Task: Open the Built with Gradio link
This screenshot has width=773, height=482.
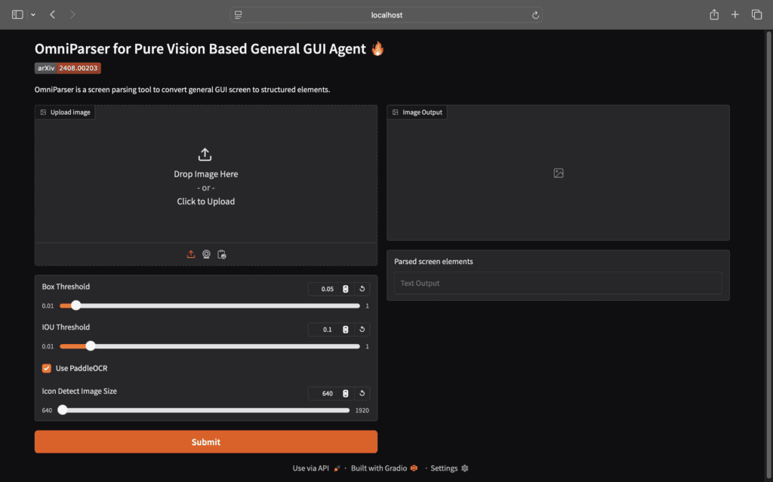Action: tap(384, 468)
